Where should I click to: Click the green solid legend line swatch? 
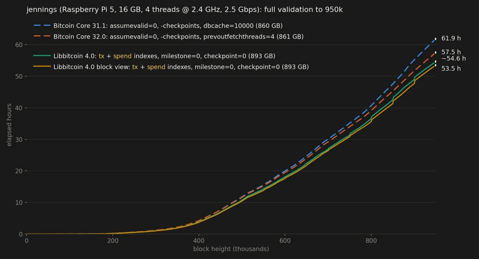coord(42,55)
